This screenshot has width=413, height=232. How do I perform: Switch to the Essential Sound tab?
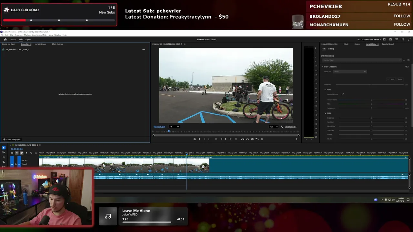click(388, 44)
